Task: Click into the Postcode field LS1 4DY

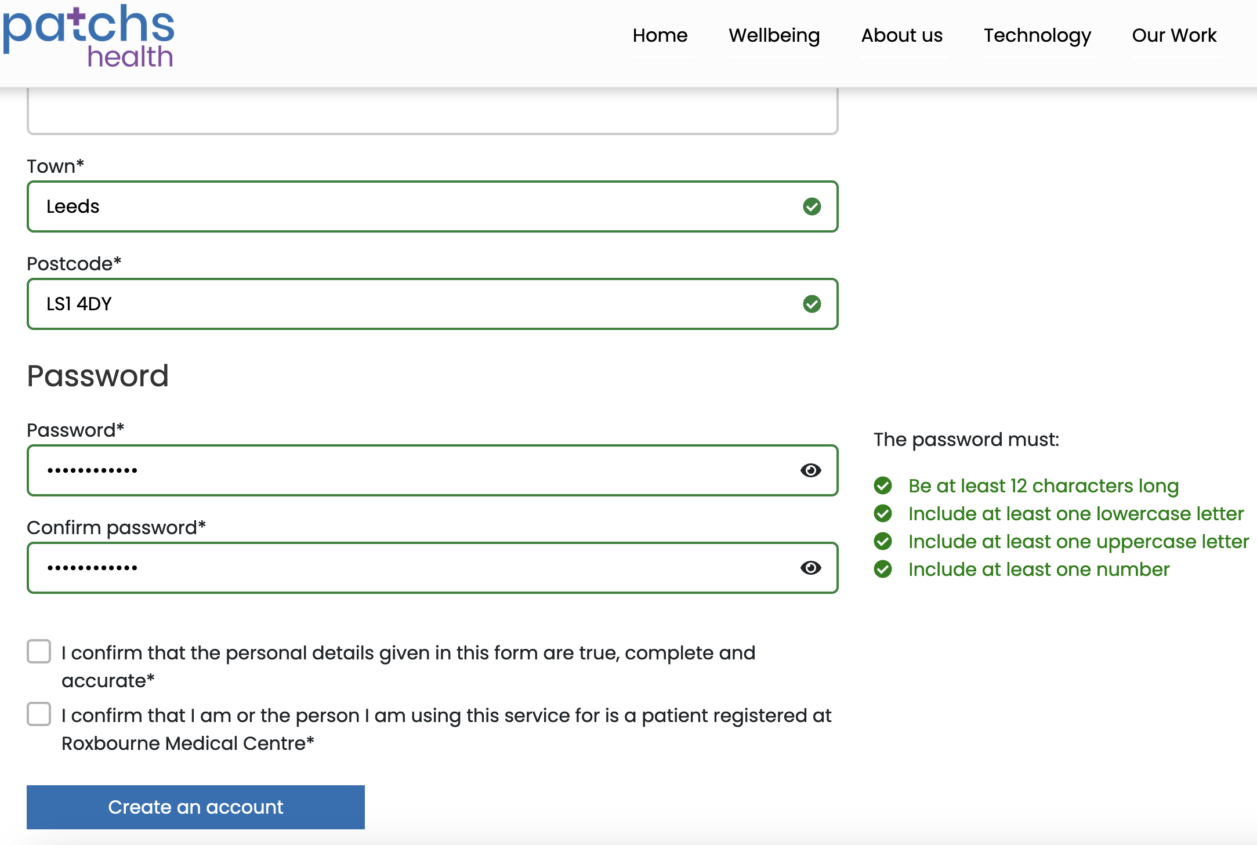Action: coord(406,304)
